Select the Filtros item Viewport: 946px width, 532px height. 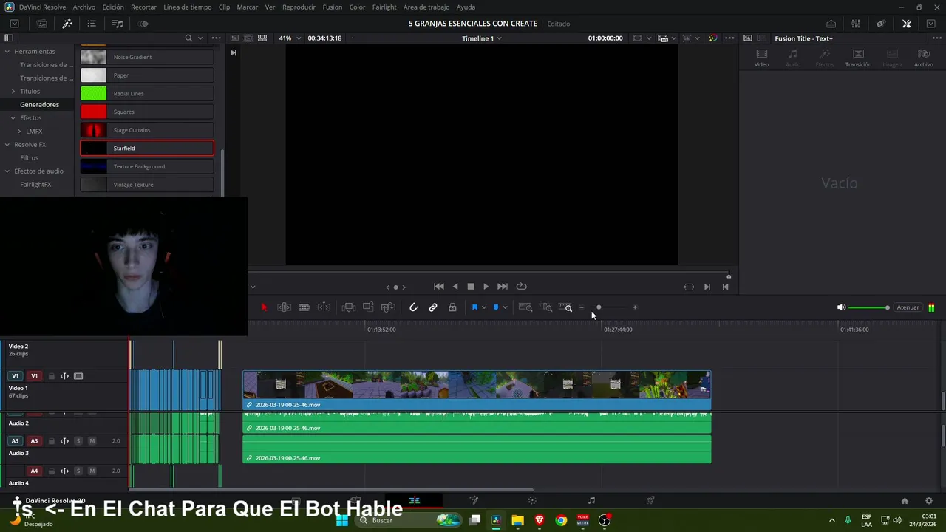pyautogui.click(x=30, y=158)
